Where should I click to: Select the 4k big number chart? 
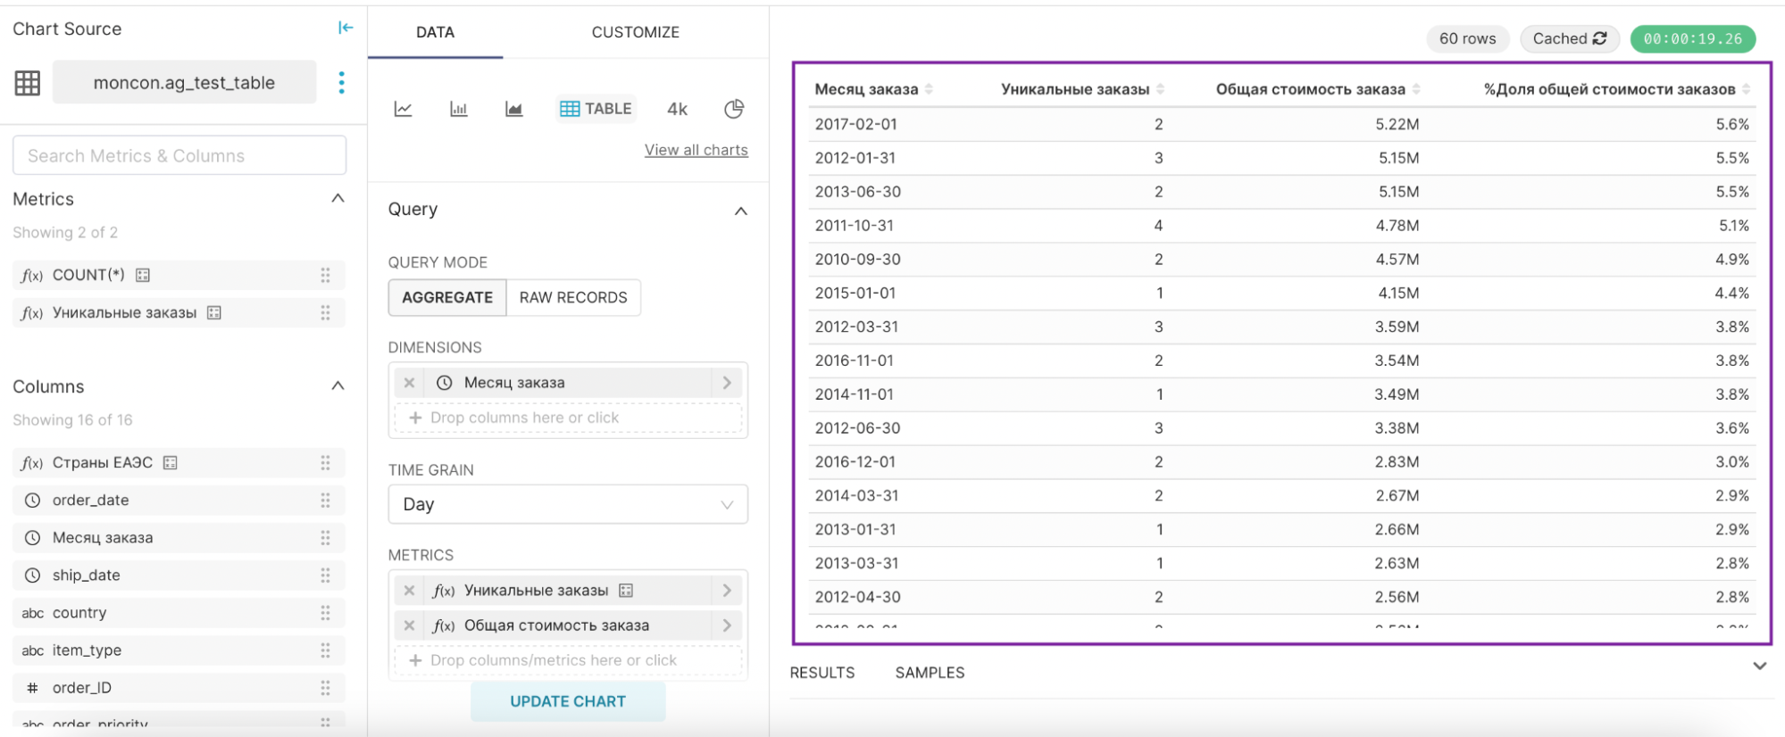[677, 109]
